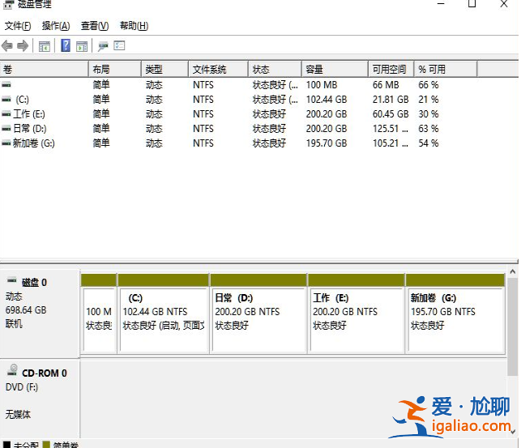Toggle the action pane toolbar icon
Screen dimensions: 521x448
(82, 46)
